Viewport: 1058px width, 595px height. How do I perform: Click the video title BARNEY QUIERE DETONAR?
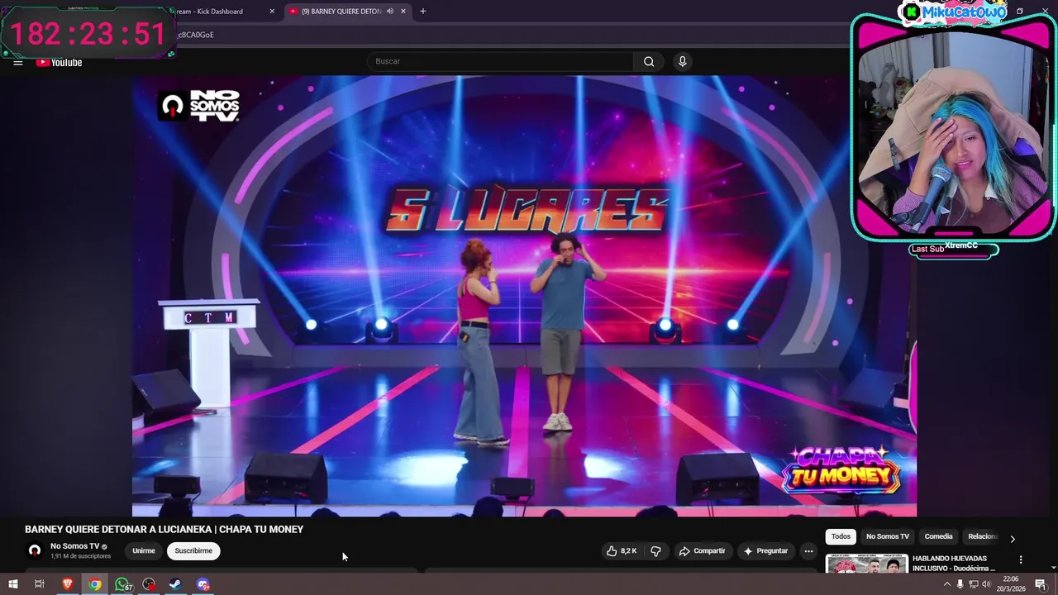[164, 529]
